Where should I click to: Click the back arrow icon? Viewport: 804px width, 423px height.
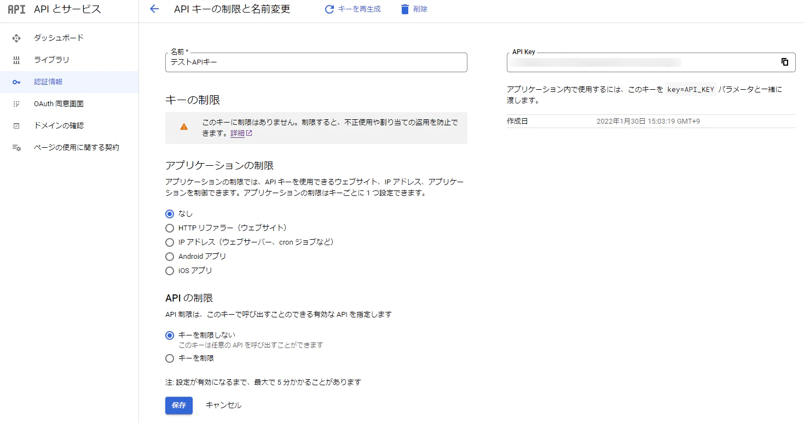coord(154,9)
